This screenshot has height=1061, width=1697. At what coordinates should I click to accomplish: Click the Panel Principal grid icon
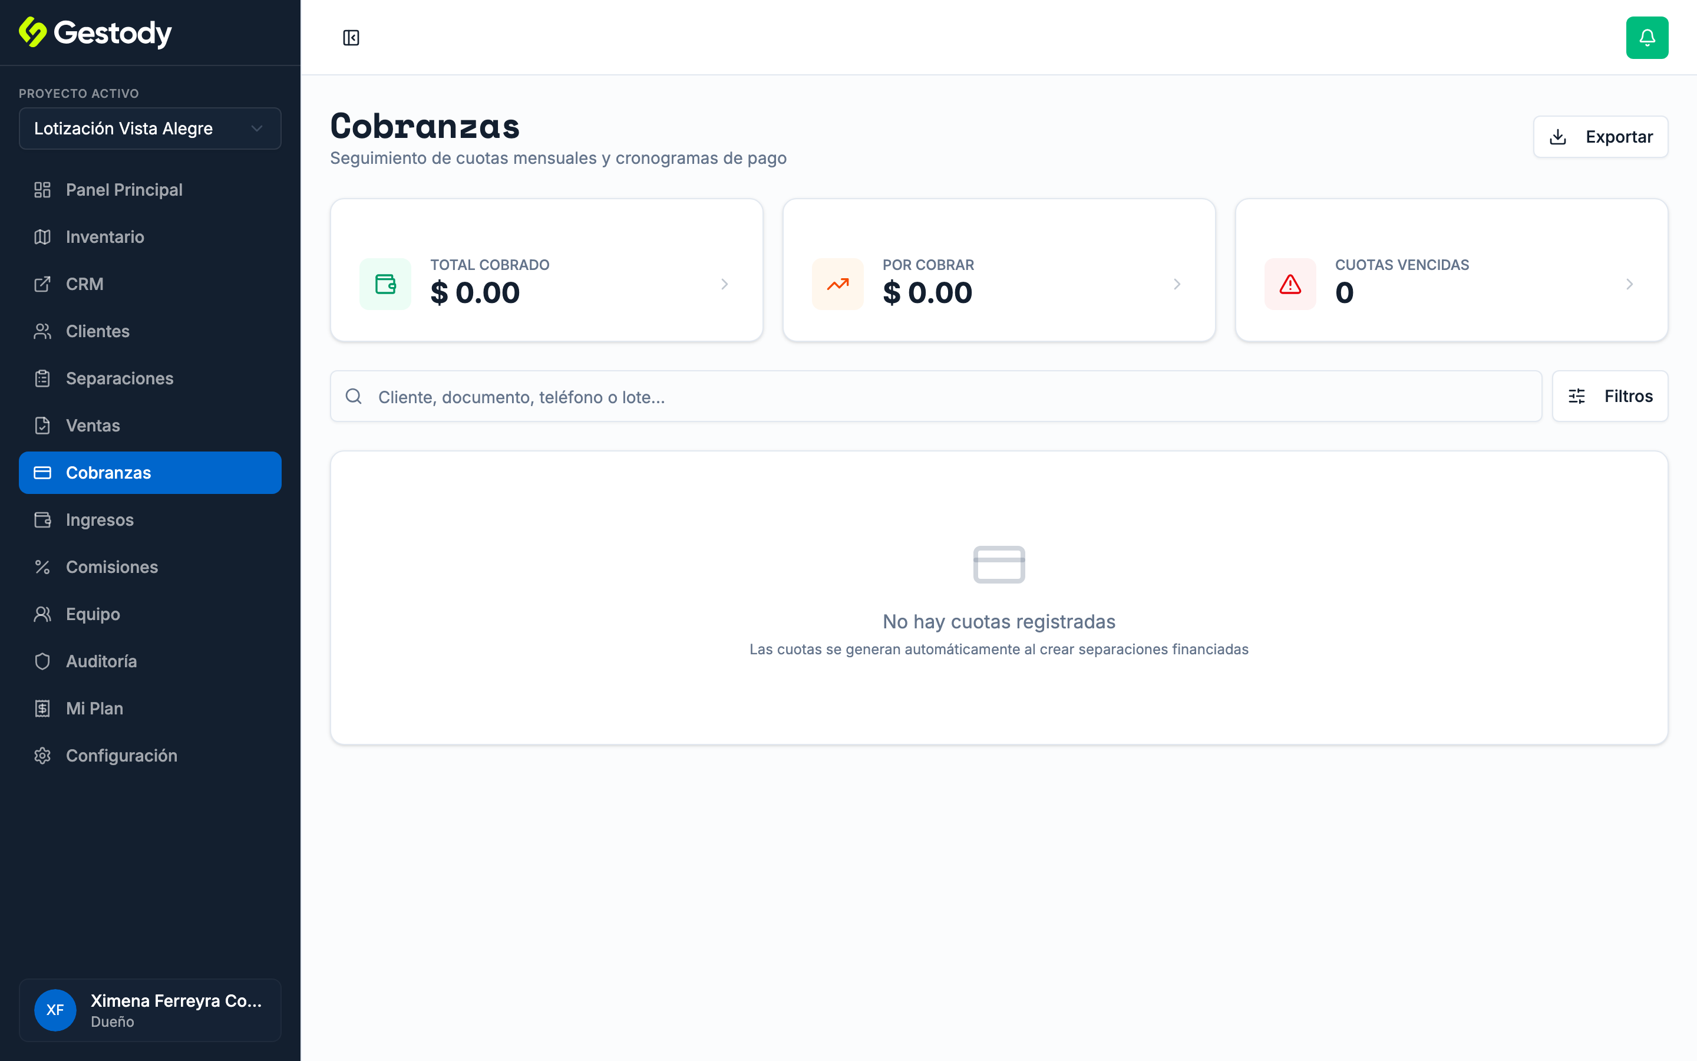pos(42,190)
